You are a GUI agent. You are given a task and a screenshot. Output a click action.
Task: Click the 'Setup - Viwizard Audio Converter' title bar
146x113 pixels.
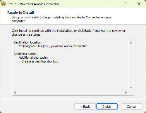(33, 4)
